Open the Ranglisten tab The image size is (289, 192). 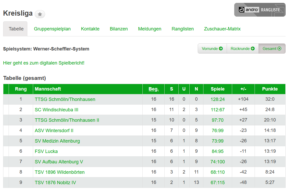coord(183,29)
